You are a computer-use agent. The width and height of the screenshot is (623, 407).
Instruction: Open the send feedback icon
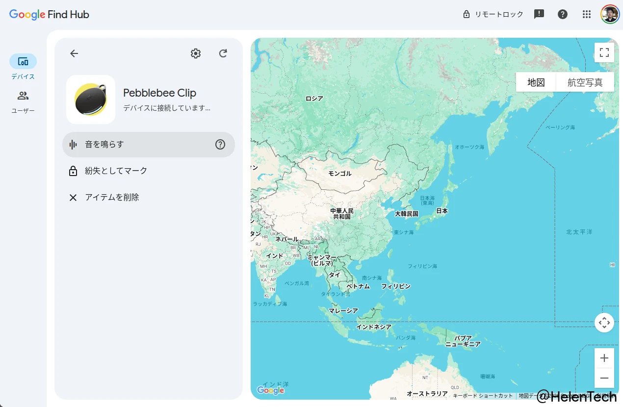(539, 14)
